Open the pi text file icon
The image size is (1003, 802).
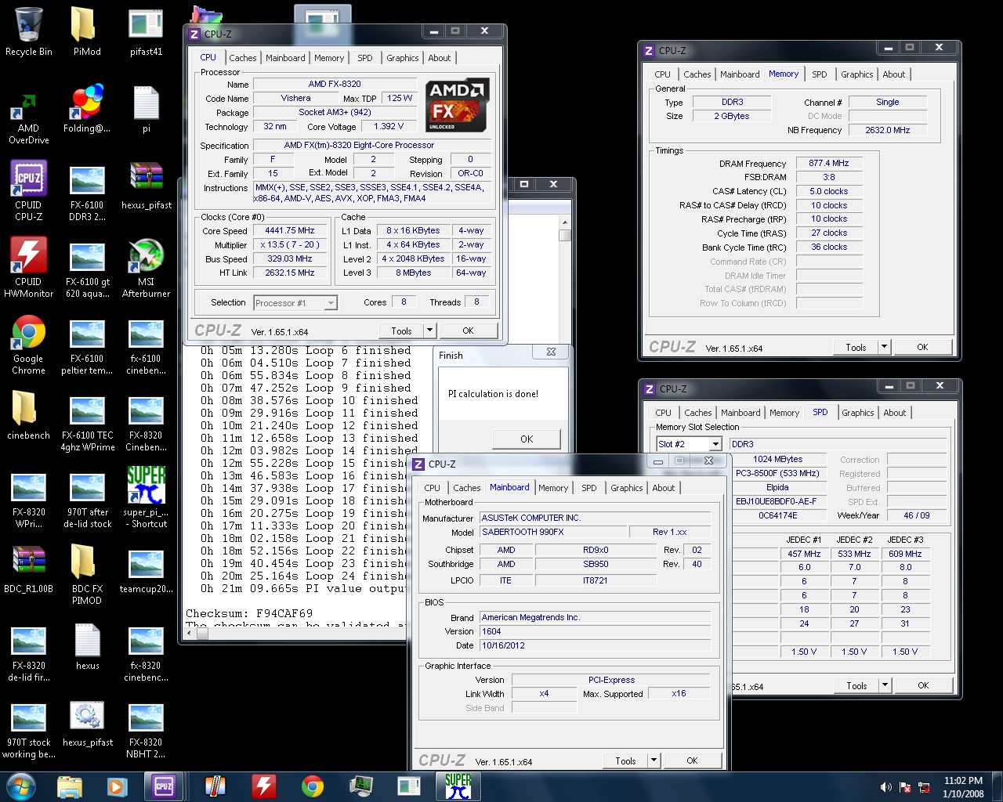pyautogui.click(x=146, y=110)
